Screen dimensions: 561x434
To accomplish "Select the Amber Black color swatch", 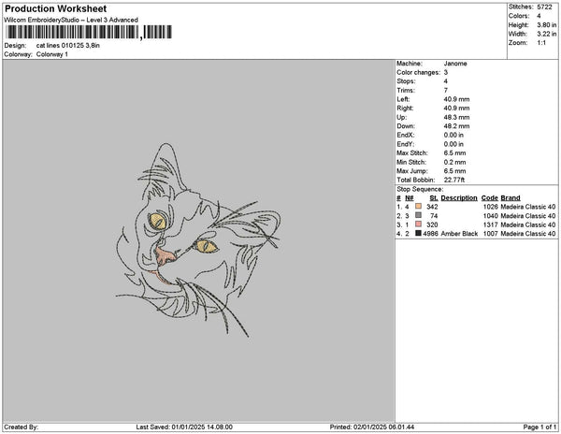I will [419, 234].
